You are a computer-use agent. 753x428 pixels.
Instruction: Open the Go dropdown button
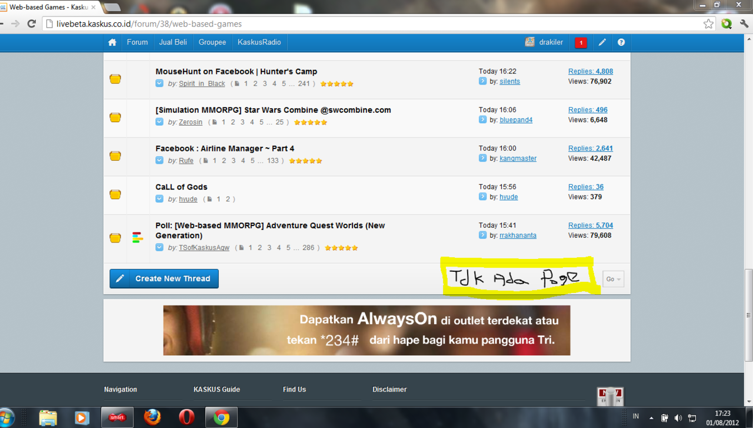point(613,279)
